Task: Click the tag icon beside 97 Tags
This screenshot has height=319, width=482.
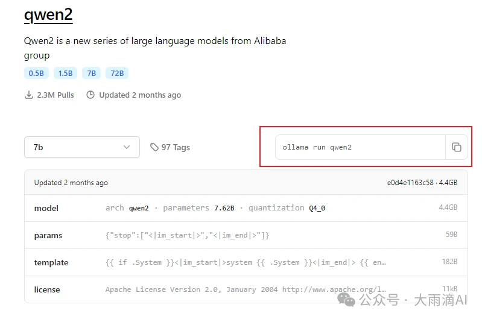Action: click(x=154, y=147)
